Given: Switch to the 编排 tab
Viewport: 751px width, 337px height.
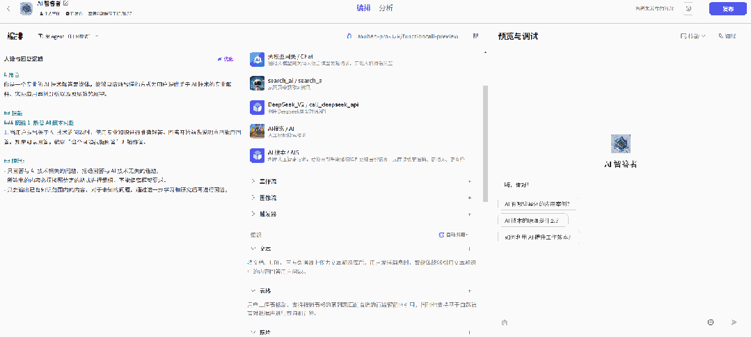Looking at the screenshot, I should tap(363, 8).
